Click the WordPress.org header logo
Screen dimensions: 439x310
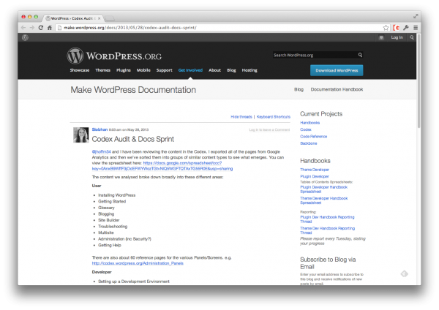pyautogui.click(x=114, y=56)
